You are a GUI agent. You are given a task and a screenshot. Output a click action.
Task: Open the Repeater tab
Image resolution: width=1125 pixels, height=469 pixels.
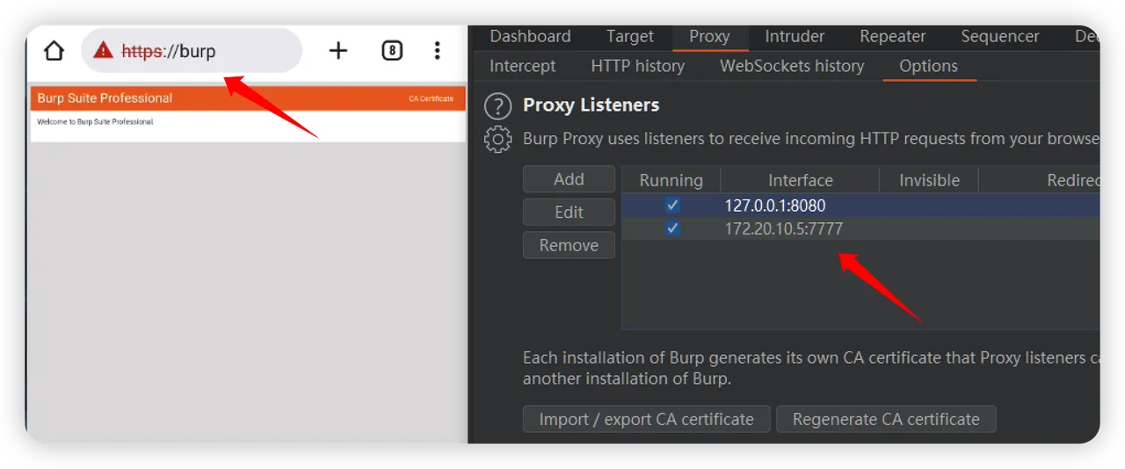click(893, 37)
